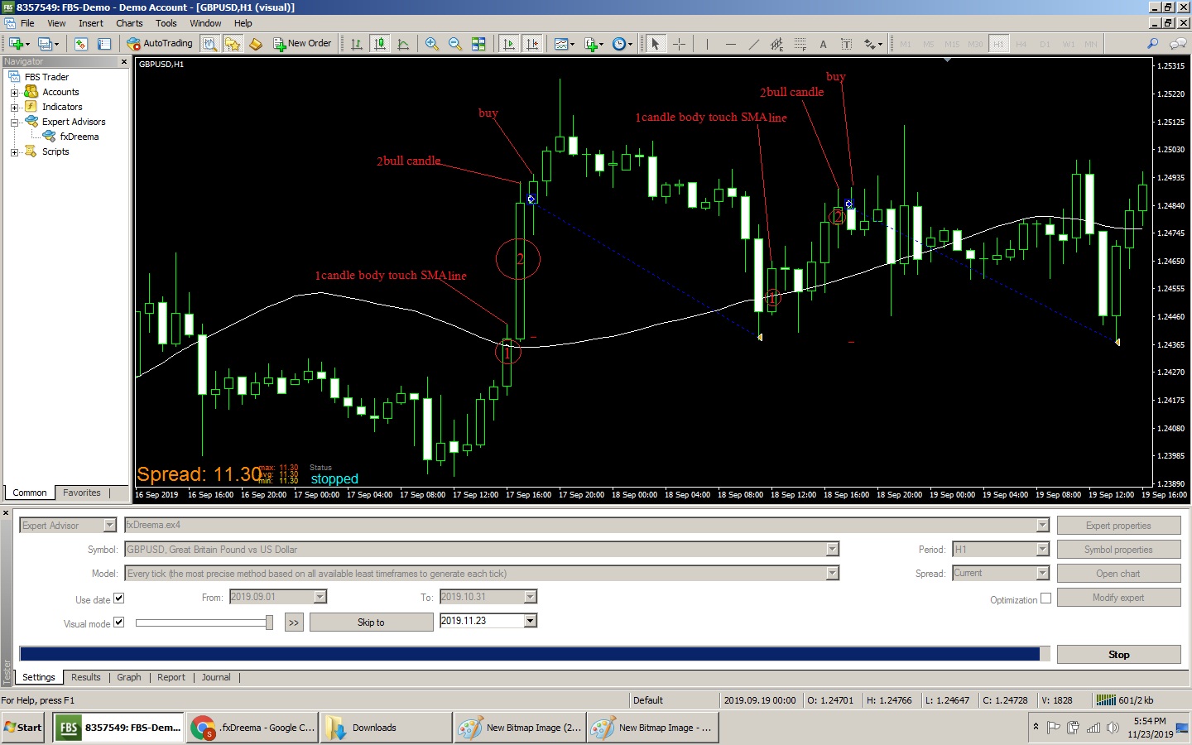Open the chat bubbles icon
Screen dimensions: 1192x745
coord(1178,44)
